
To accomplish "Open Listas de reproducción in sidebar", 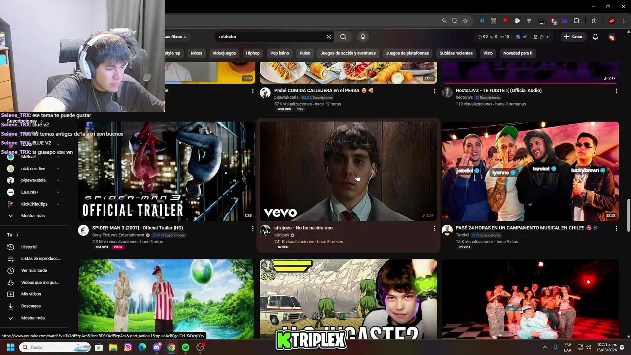I will (x=33, y=258).
